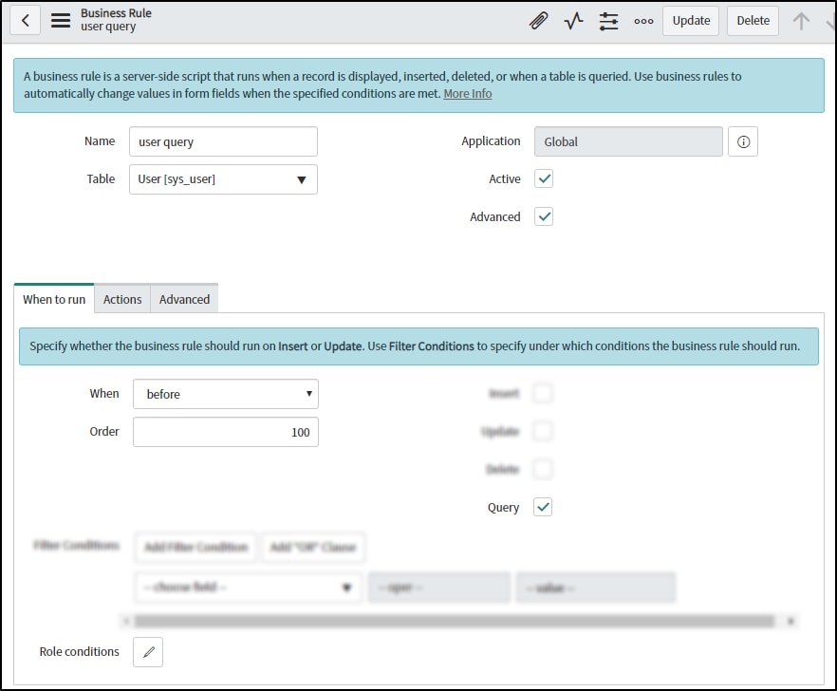
Task: Open the More Info link
Action: coord(468,94)
